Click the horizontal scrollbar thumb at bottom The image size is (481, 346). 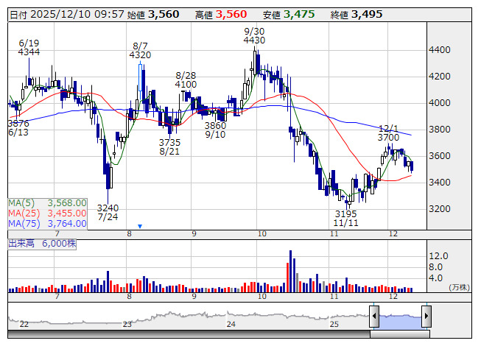coord(400,334)
